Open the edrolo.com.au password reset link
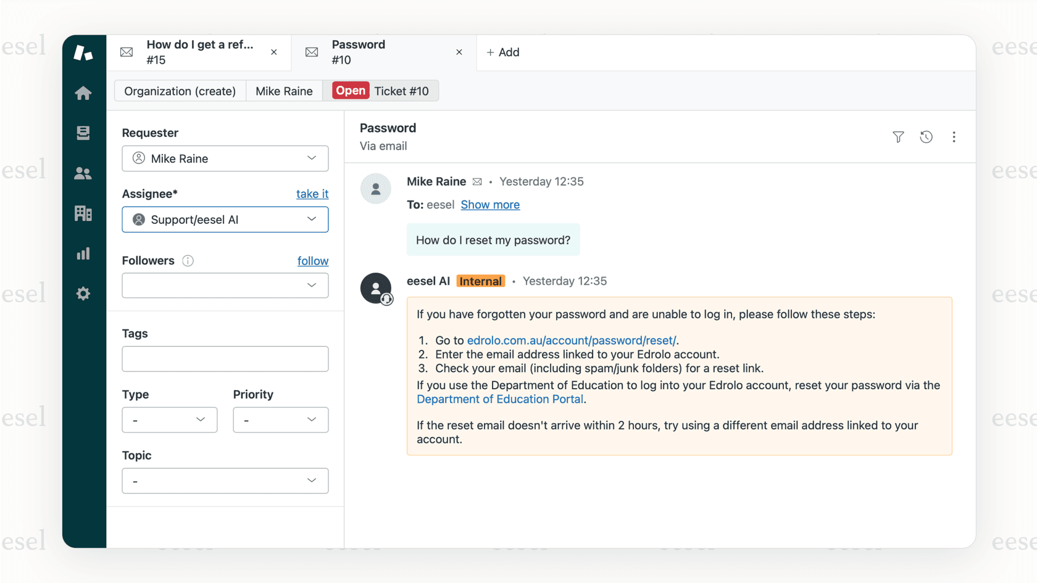This screenshot has height=583, width=1037. 570,340
